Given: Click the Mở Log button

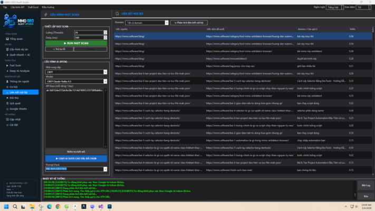Looking at the screenshot, I should point(366,185).
